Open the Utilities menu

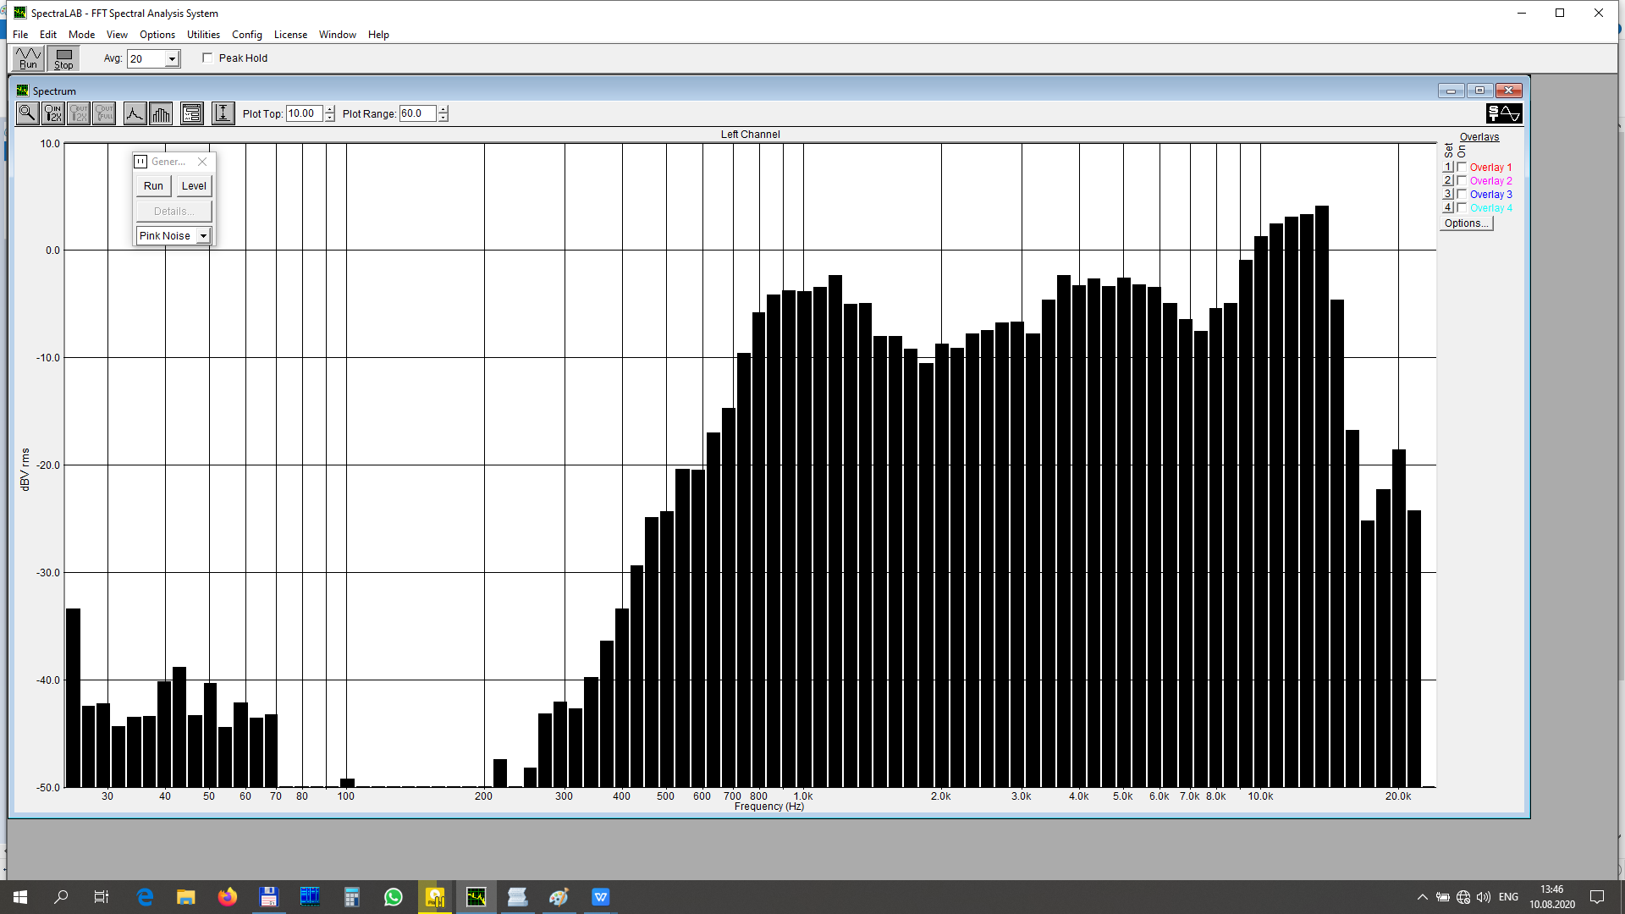click(203, 35)
